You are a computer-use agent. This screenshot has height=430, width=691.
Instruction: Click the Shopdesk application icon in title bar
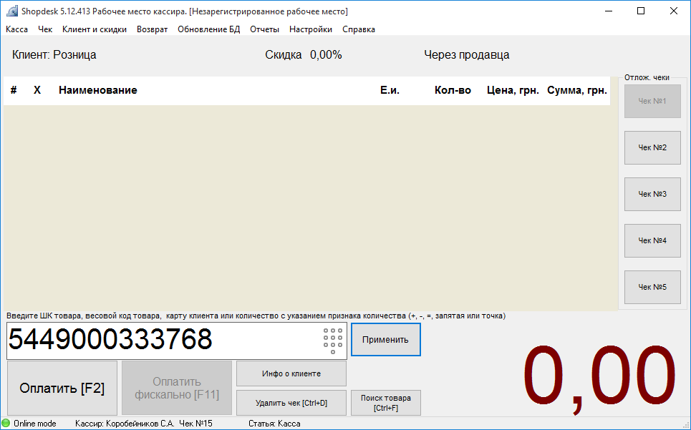(x=12, y=11)
